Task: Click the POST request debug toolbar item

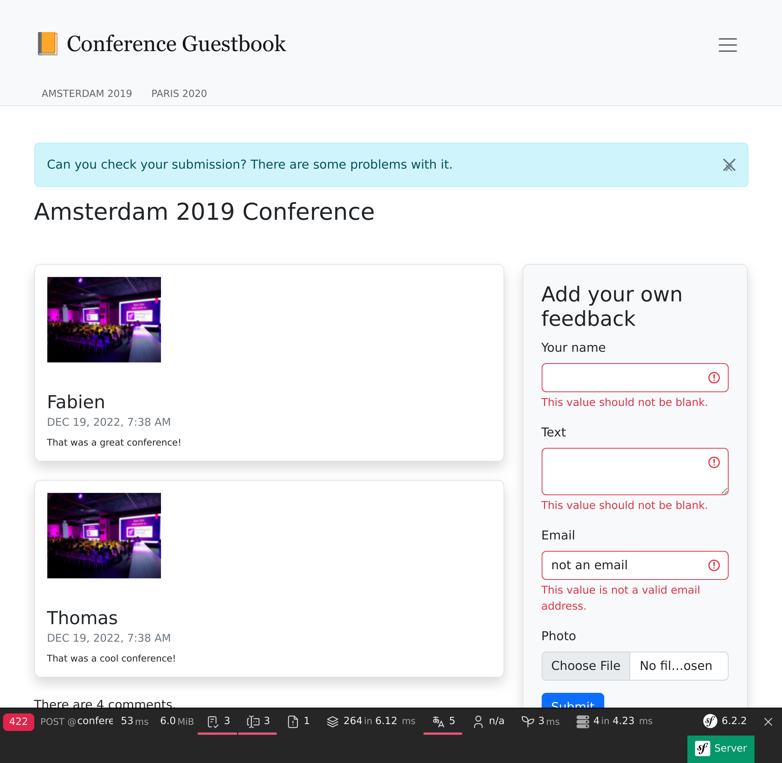Action: point(76,721)
